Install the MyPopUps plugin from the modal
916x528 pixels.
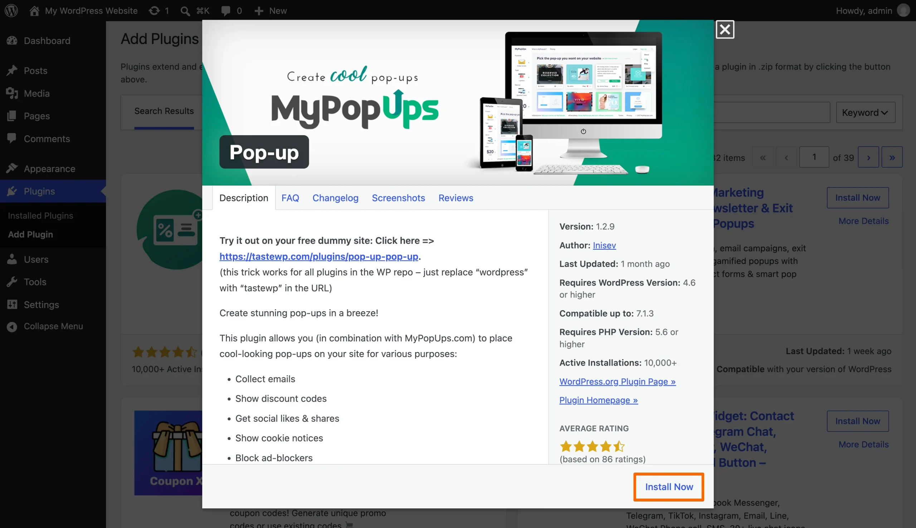point(669,487)
